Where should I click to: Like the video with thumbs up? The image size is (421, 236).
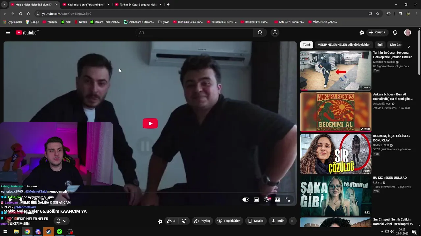171,221
